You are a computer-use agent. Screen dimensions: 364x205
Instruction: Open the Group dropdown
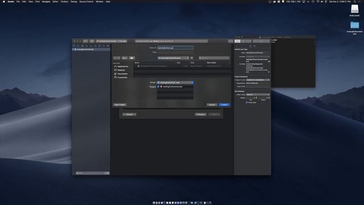pyautogui.click(x=175, y=83)
